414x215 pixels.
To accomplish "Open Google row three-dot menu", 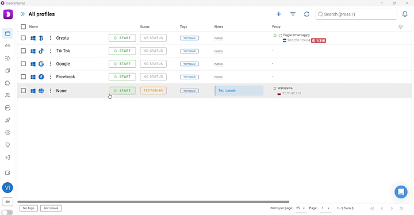I will click(50, 64).
